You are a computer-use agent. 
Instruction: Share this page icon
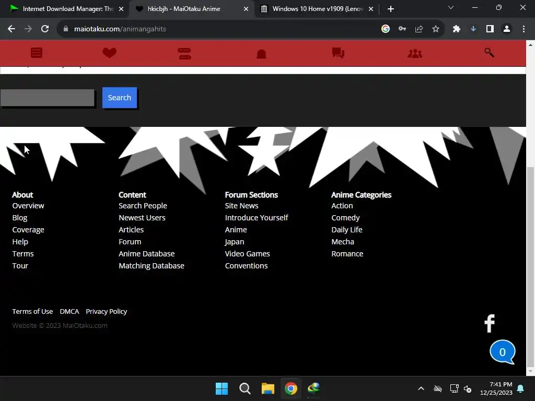[x=419, y=29]
